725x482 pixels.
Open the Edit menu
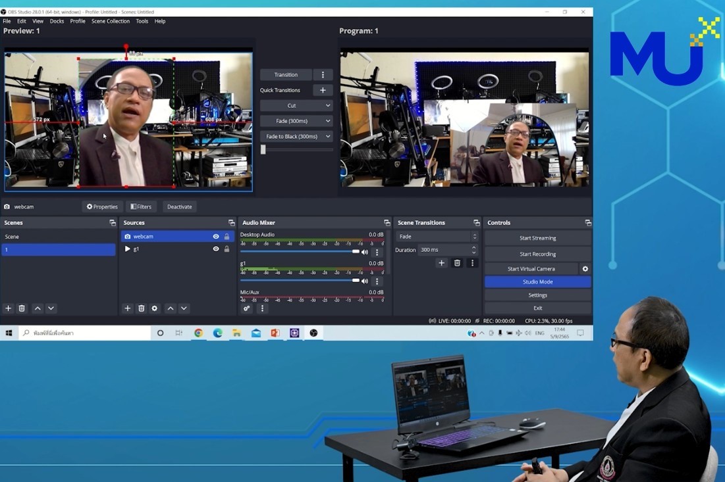coord(22,21)
